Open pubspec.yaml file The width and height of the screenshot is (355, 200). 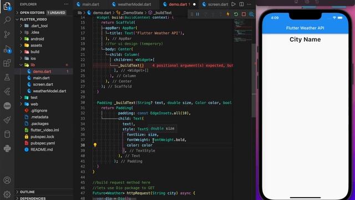point(43,143)
